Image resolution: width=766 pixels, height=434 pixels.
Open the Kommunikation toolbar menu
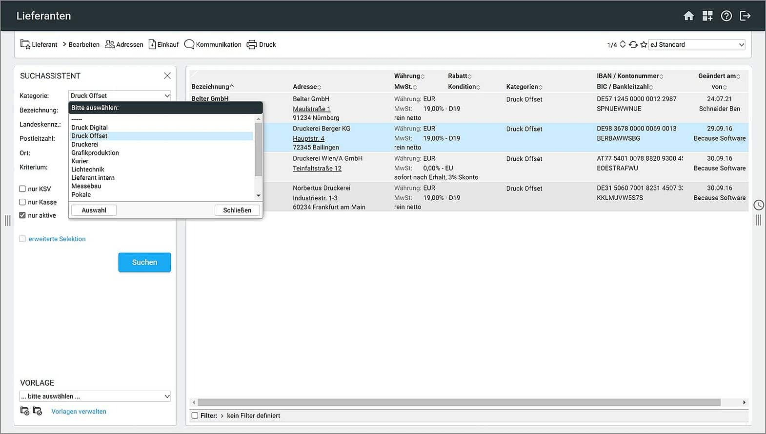213,45
